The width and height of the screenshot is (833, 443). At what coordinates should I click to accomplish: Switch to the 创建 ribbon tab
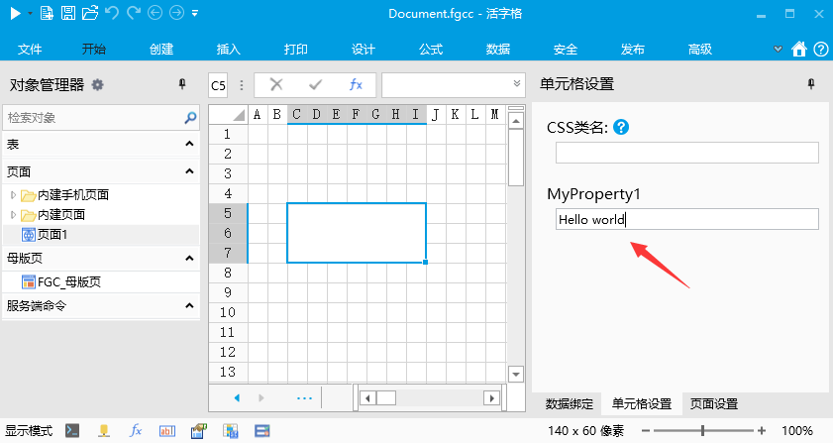coord(161,50)
